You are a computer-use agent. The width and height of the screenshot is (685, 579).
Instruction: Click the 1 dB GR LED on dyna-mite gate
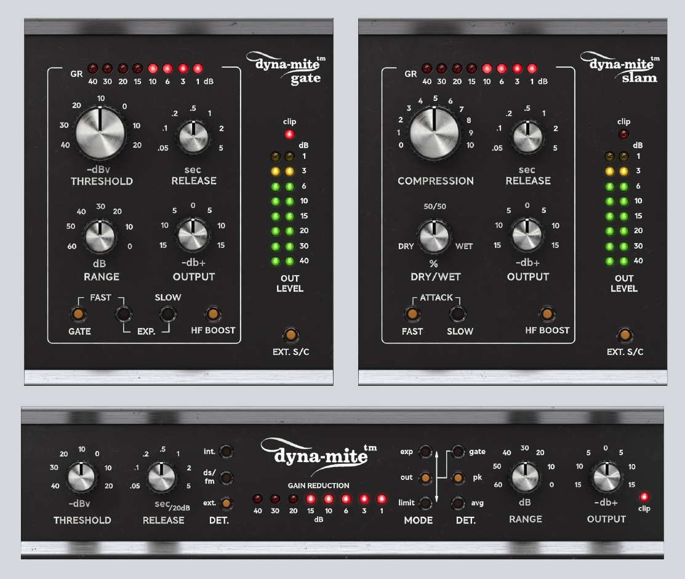pyautogui.click(x=198, y=68)
